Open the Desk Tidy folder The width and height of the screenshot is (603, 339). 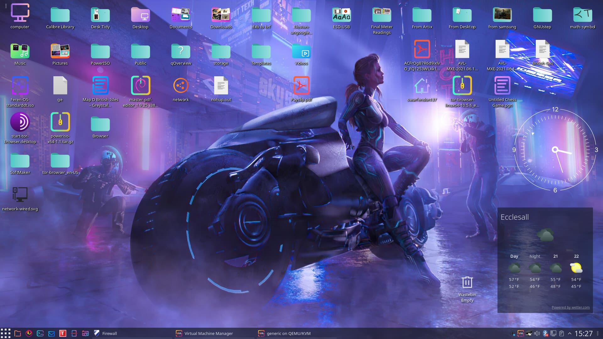pos(100,18)
